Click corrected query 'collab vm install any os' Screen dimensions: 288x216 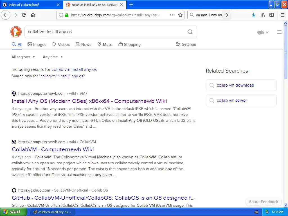click(x=74, y=69)
